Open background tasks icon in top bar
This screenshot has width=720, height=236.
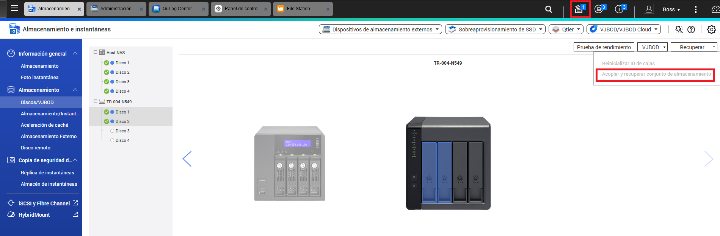(579, 9)
